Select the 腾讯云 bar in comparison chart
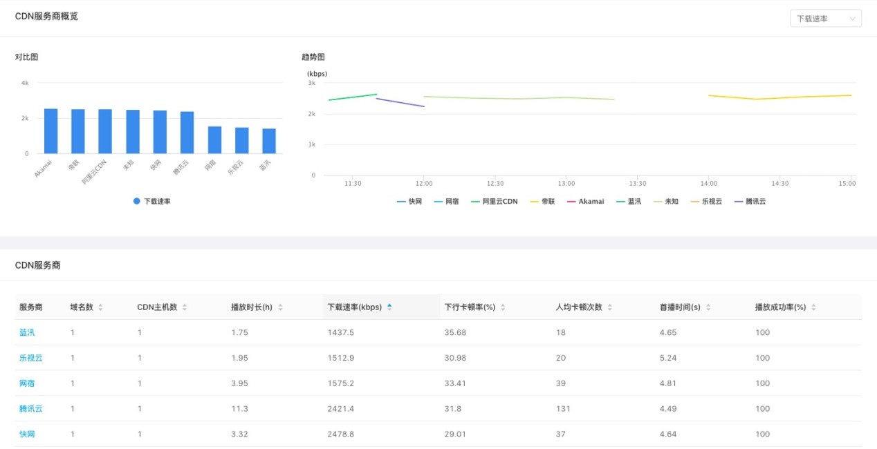 pos(187,133)
